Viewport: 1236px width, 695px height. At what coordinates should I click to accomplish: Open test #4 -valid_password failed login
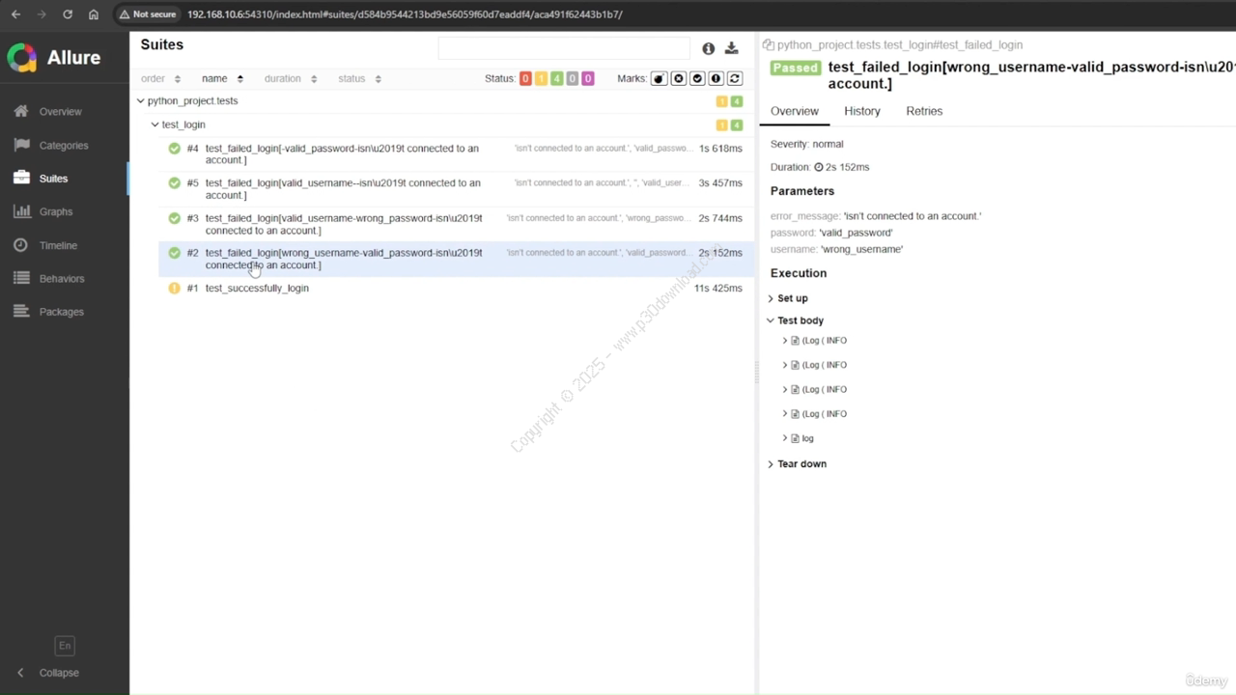(x=456, y=154)
